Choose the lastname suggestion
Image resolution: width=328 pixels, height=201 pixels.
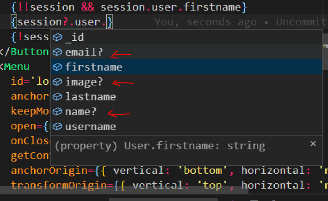186,97
